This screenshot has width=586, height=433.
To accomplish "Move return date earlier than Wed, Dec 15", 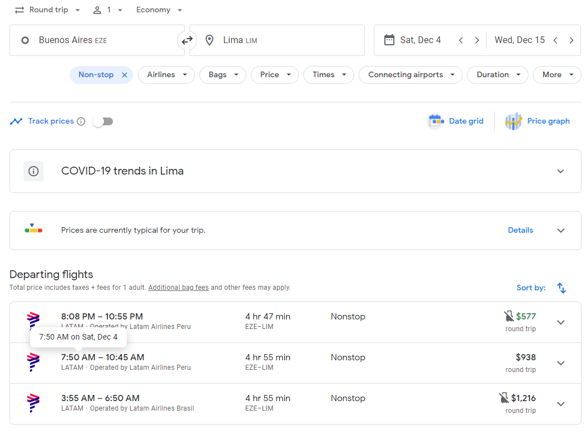I will point(555,40).
